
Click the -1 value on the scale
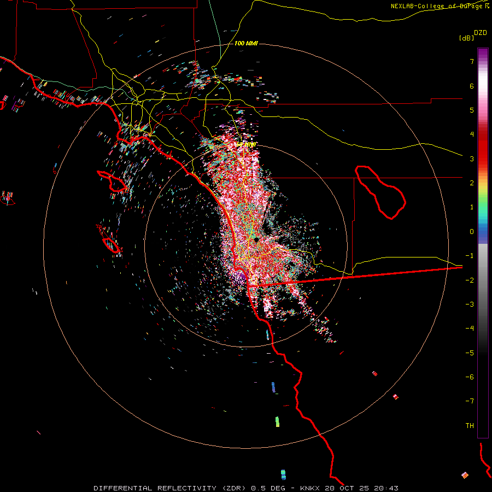[470, 256]
